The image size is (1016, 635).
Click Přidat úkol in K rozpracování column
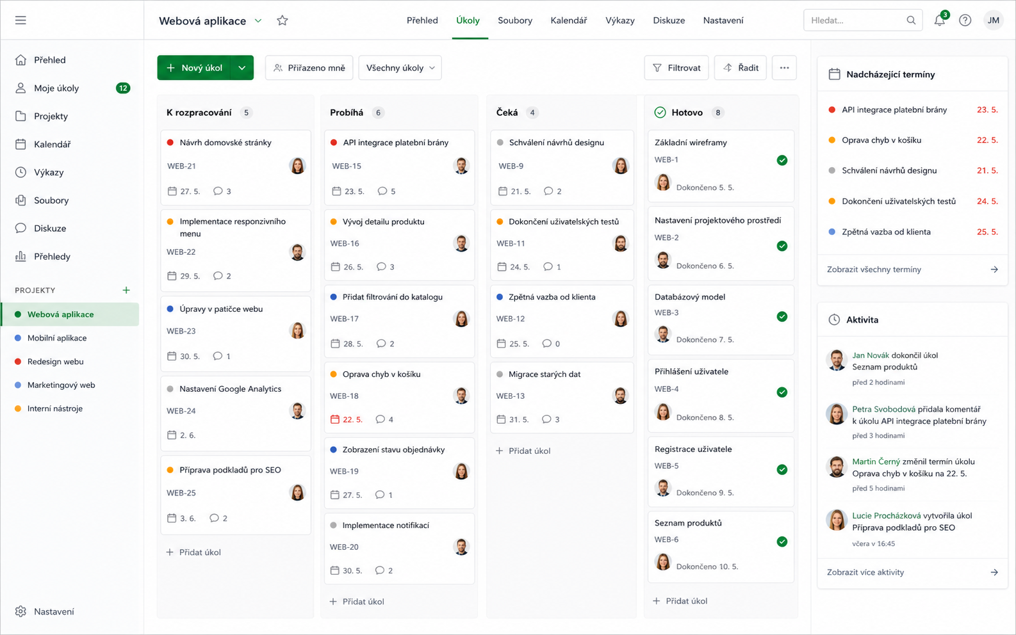coord(193,552)
